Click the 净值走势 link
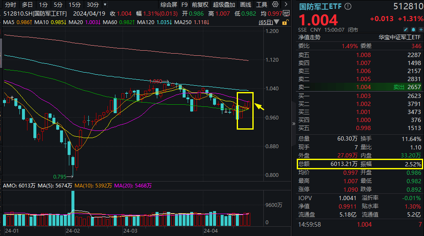Image resolution: width=424 pixels, height=236 pixels. (x=309, y=37)
